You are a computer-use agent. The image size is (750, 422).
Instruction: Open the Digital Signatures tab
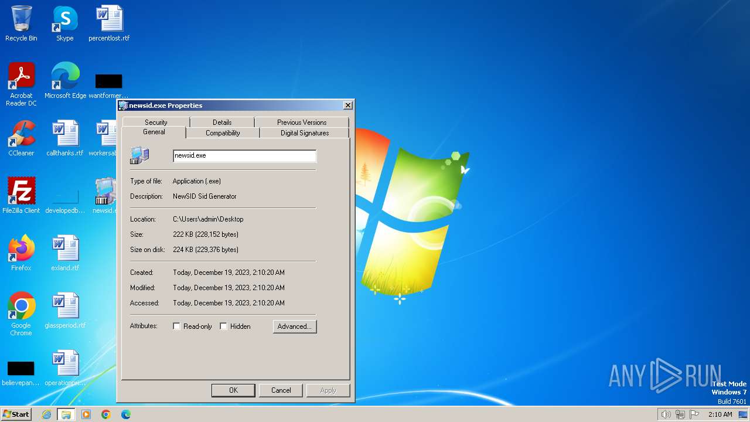tap(305, 133)
